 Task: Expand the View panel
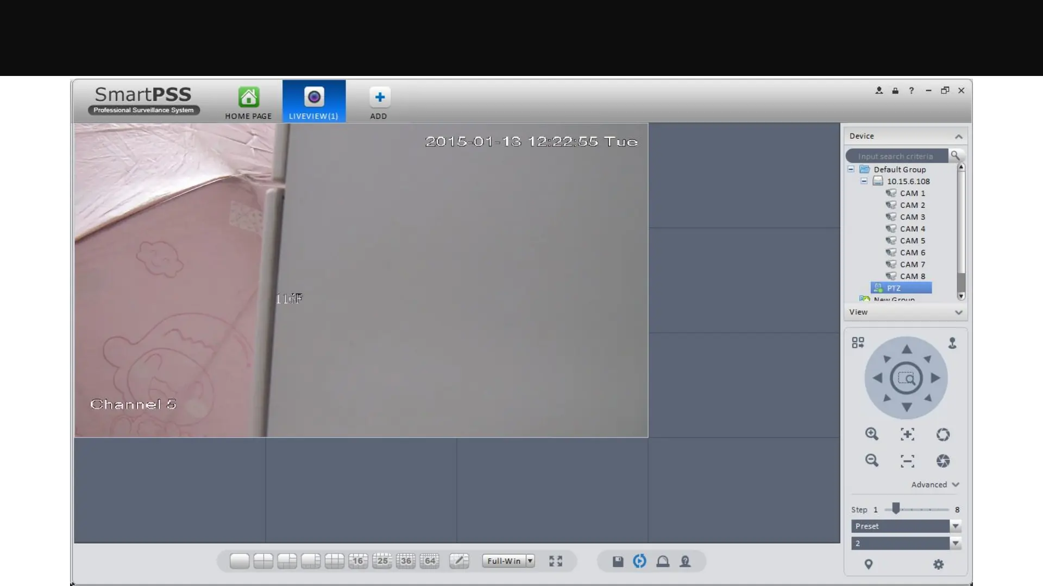[958, 312]
